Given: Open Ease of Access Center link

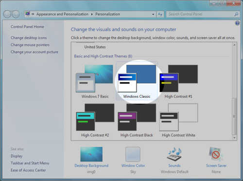Looking at the screenshot, I should coord(28,170).
